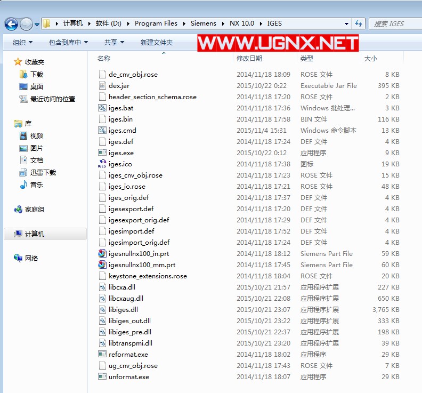Open the 包含到库中 dropdown menu

pyautogui.click(x=68, y=42)
